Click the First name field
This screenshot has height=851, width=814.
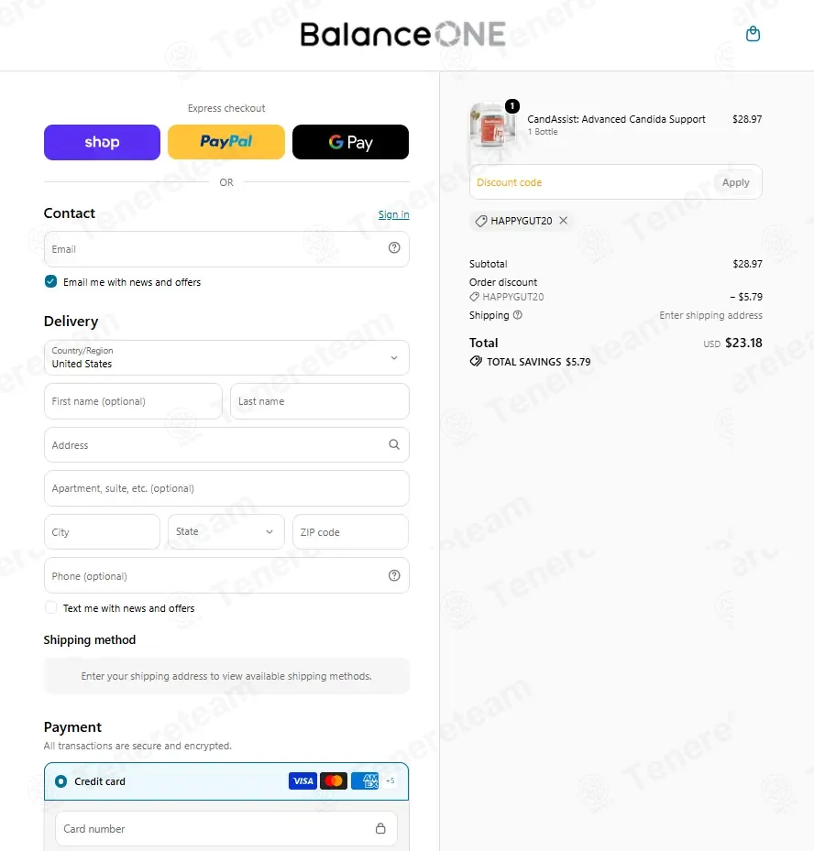click(x=133, y=401)
